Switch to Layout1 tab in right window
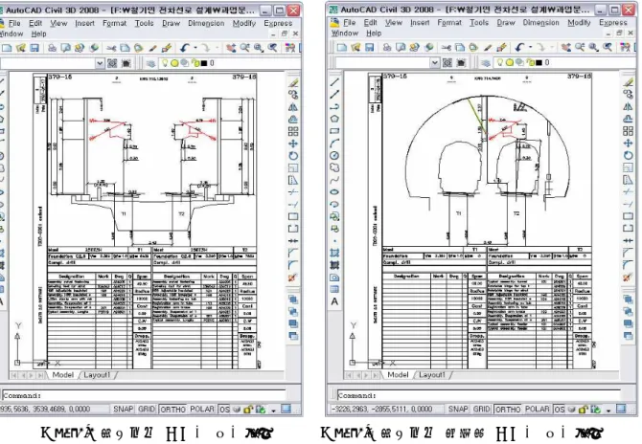The image size is (642, 444). point(432,374)
